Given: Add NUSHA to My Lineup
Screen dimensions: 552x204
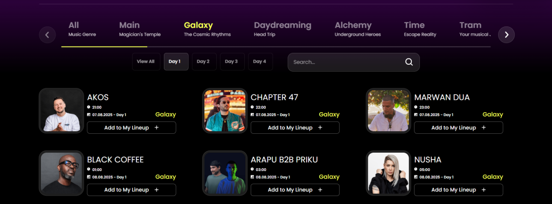Looking at the screenshot, I should pyautogui.click(x=458, y=189).
